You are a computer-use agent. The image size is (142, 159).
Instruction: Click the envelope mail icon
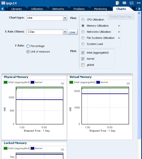tap(124, 3)
